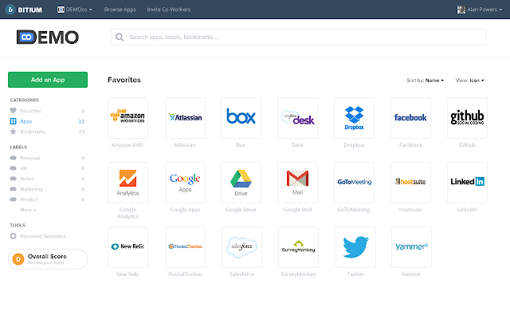Select the Bookmarks category

click(48, 132)
